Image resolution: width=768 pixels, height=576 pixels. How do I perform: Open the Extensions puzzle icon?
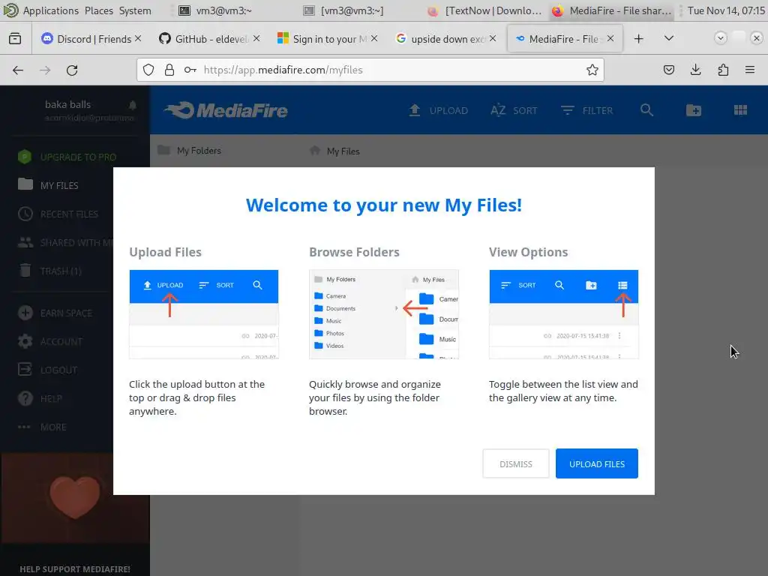pos(723,70)
